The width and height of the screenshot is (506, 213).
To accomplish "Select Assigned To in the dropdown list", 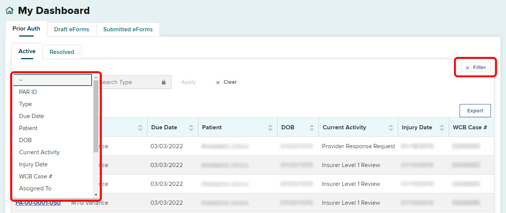I will pos(35,188).
